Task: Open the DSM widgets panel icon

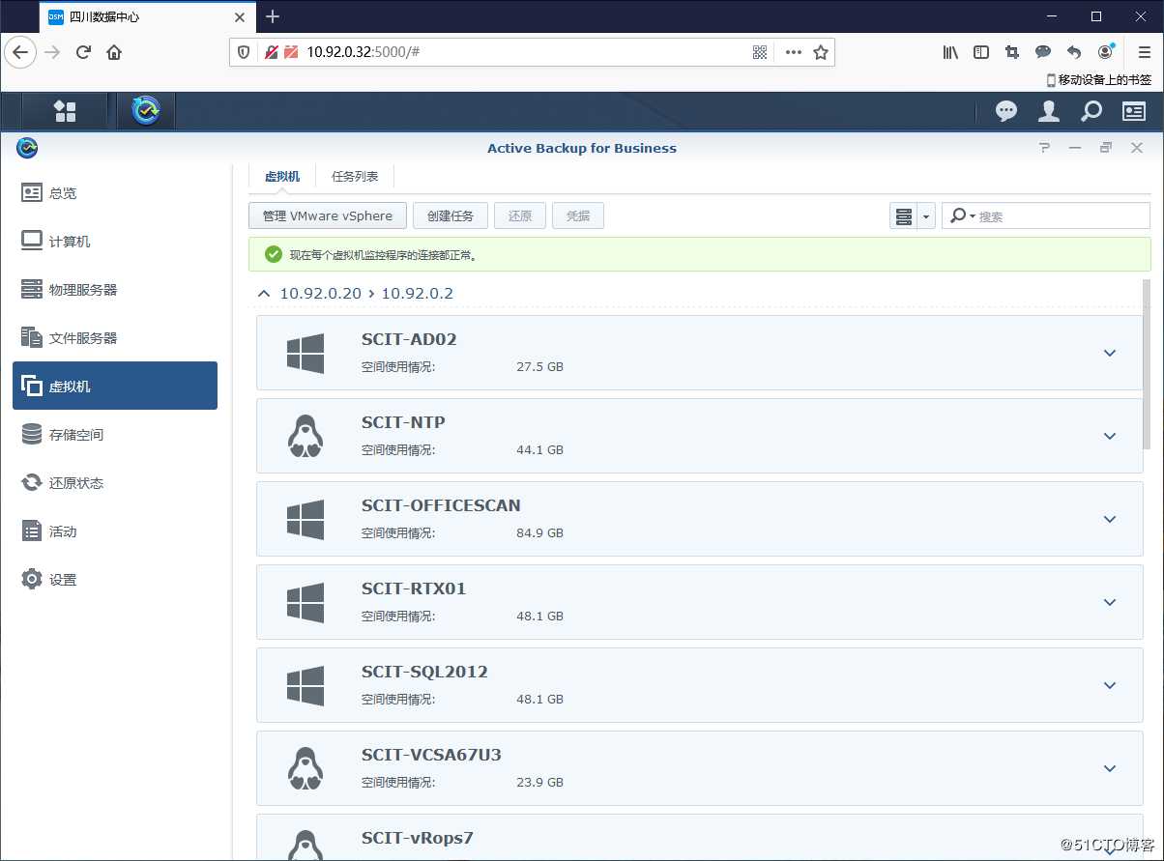Action: pos(1133,112)
